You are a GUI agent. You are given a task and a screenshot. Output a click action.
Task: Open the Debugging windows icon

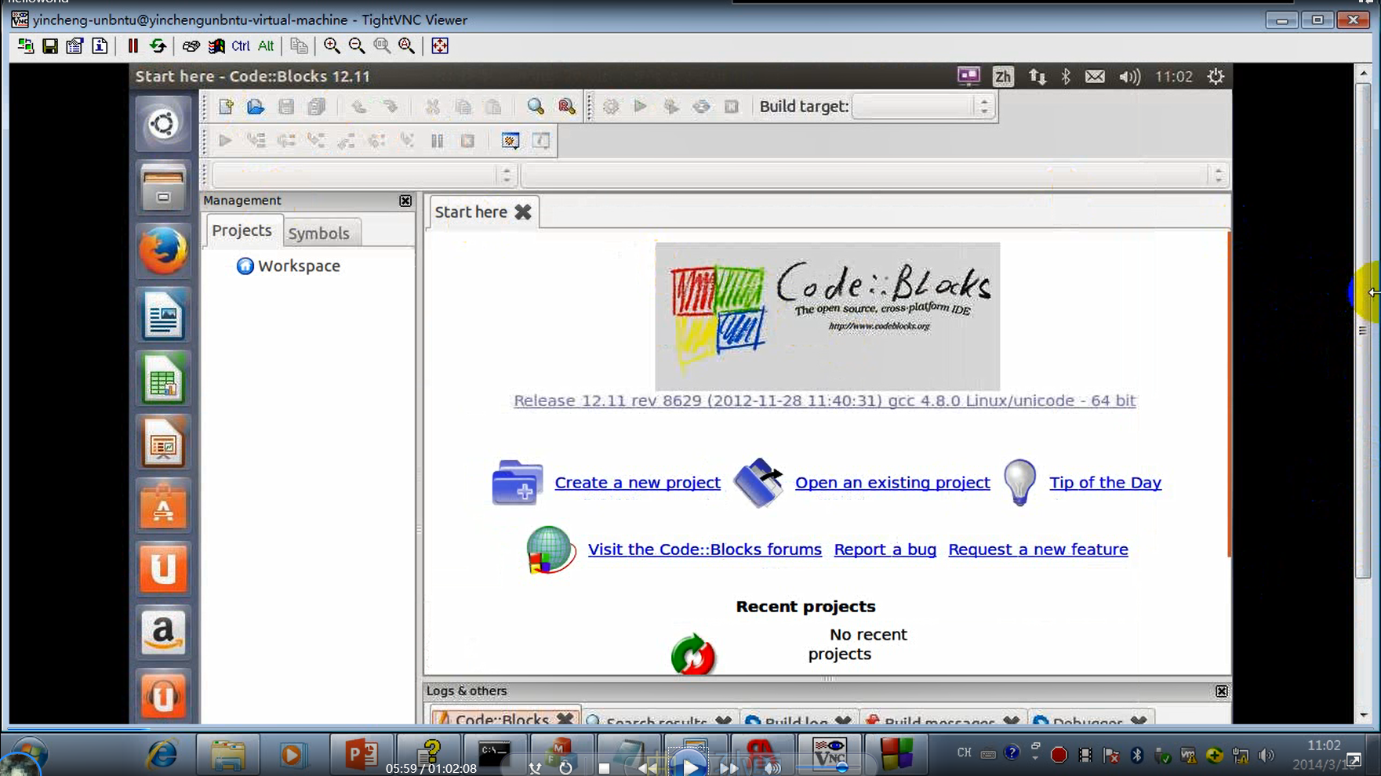coord(511,141)
